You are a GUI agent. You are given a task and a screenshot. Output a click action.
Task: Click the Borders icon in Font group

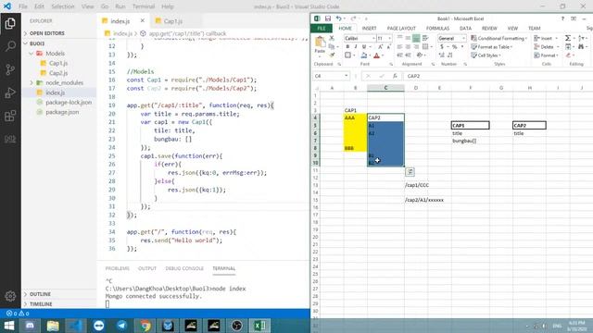point(347,55)
